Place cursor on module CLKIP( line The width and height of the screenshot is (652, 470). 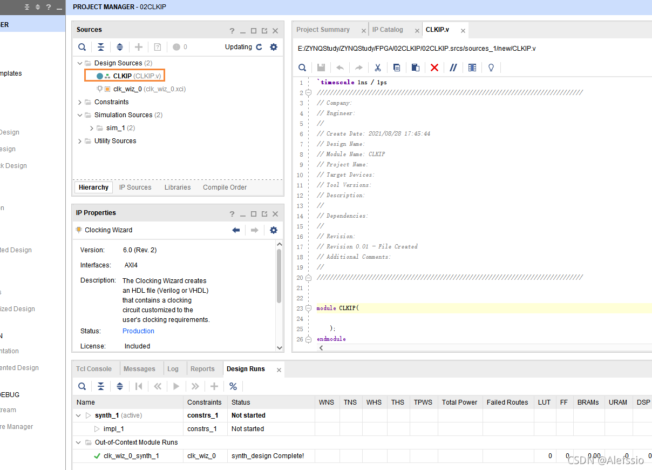(x=483, y=308)
